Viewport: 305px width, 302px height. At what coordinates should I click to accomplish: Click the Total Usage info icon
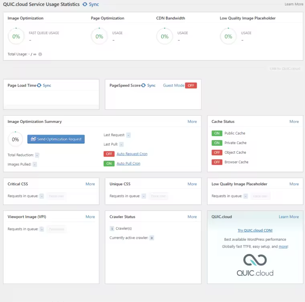40,54
